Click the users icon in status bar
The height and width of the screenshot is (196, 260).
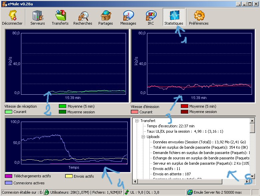coord(47,192)
